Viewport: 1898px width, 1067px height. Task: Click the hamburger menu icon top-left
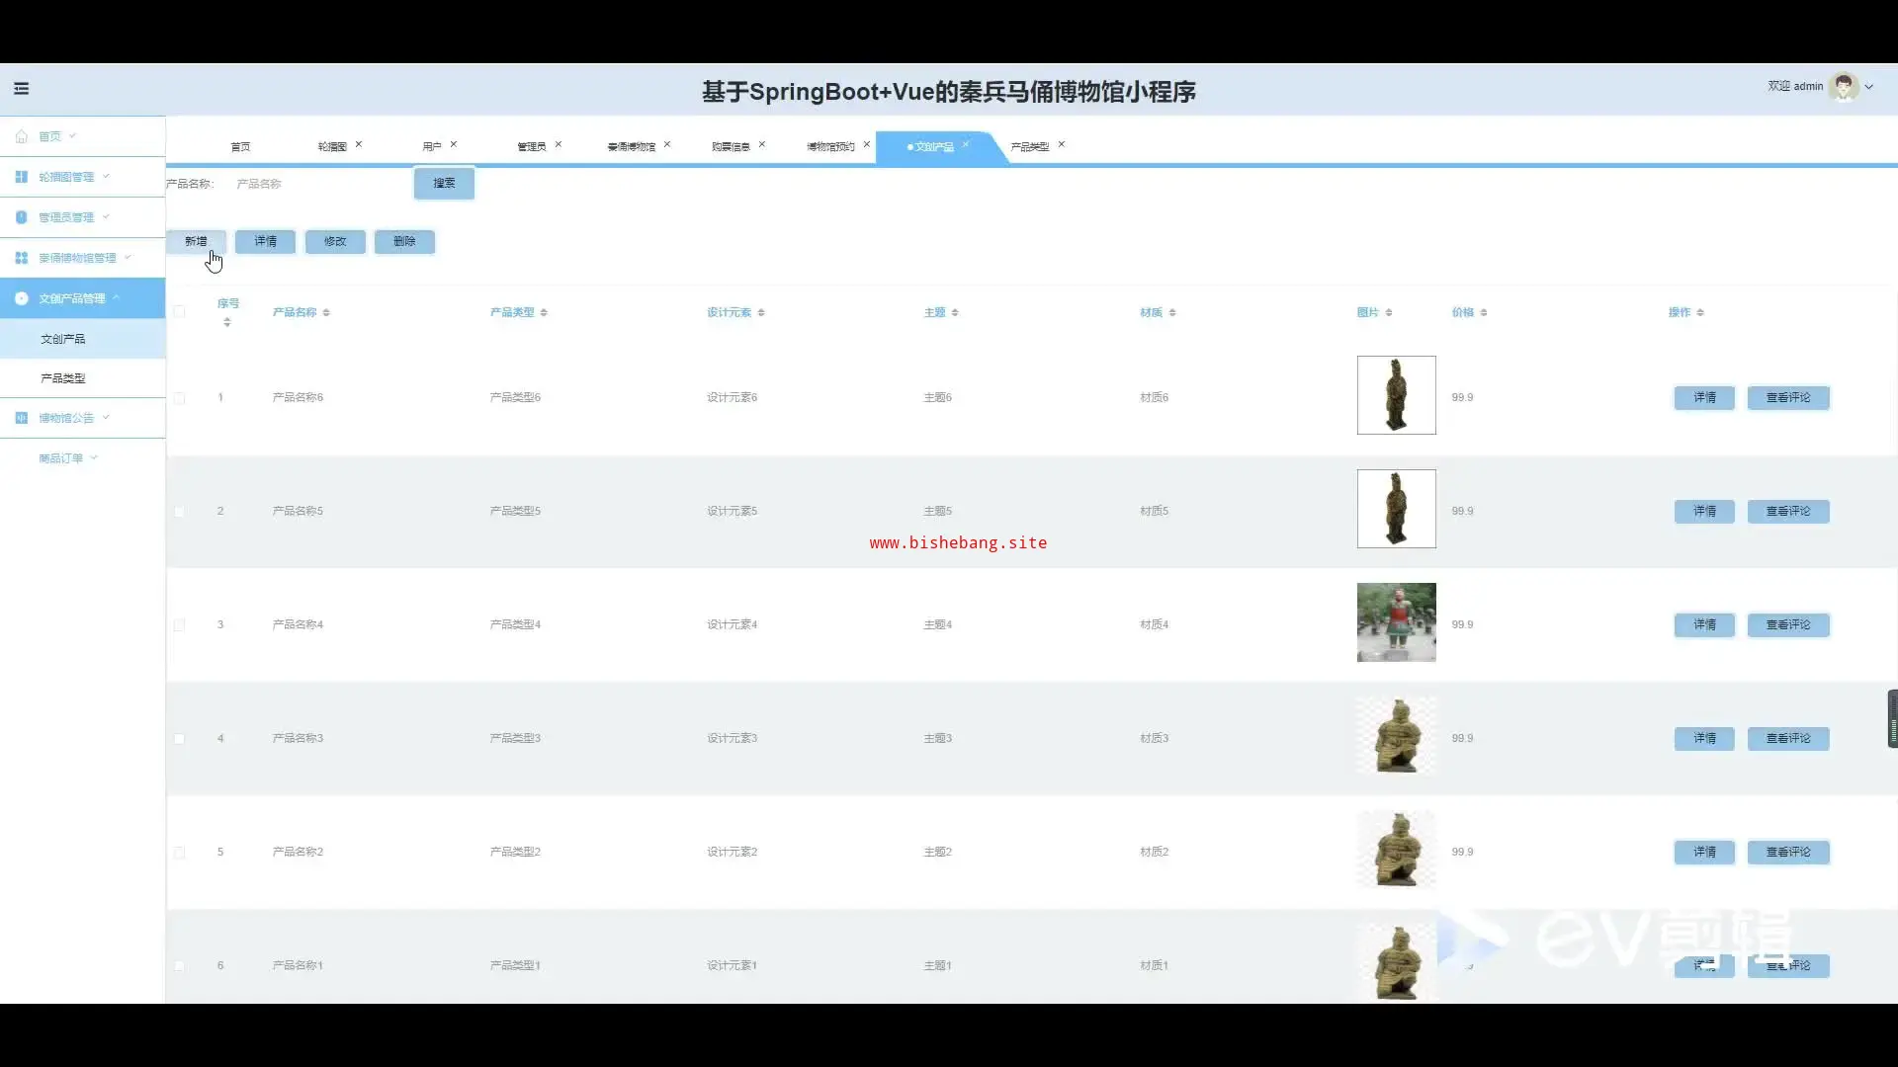[21, 88]
